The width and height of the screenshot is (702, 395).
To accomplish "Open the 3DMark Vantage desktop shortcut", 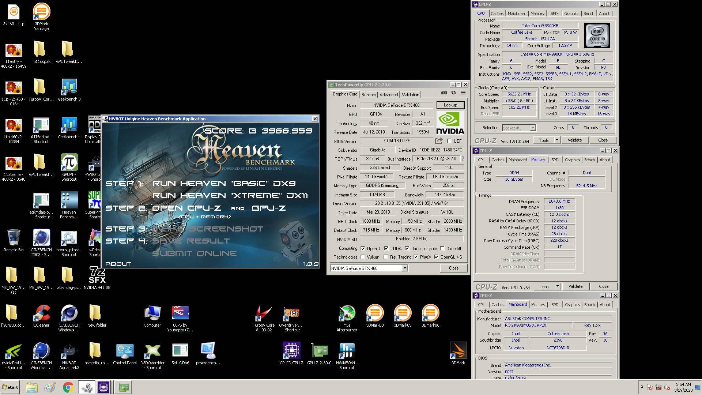I will [41, 16].
